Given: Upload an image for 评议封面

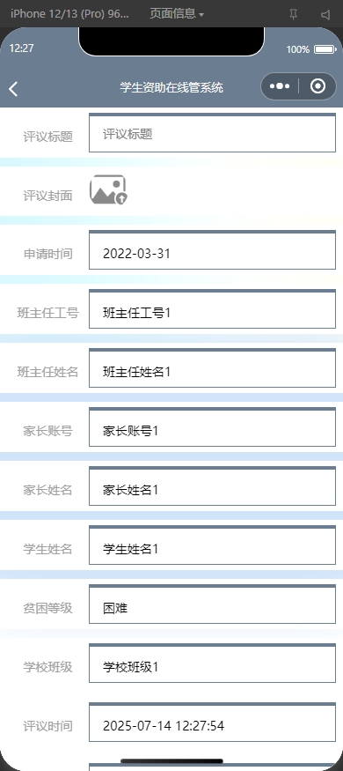Looking at the screenshot, I should tap(108, 189).
